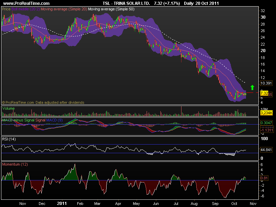Click the MACD minus Signal label
This screenshot has height=207, width=276.
(18, 120)
